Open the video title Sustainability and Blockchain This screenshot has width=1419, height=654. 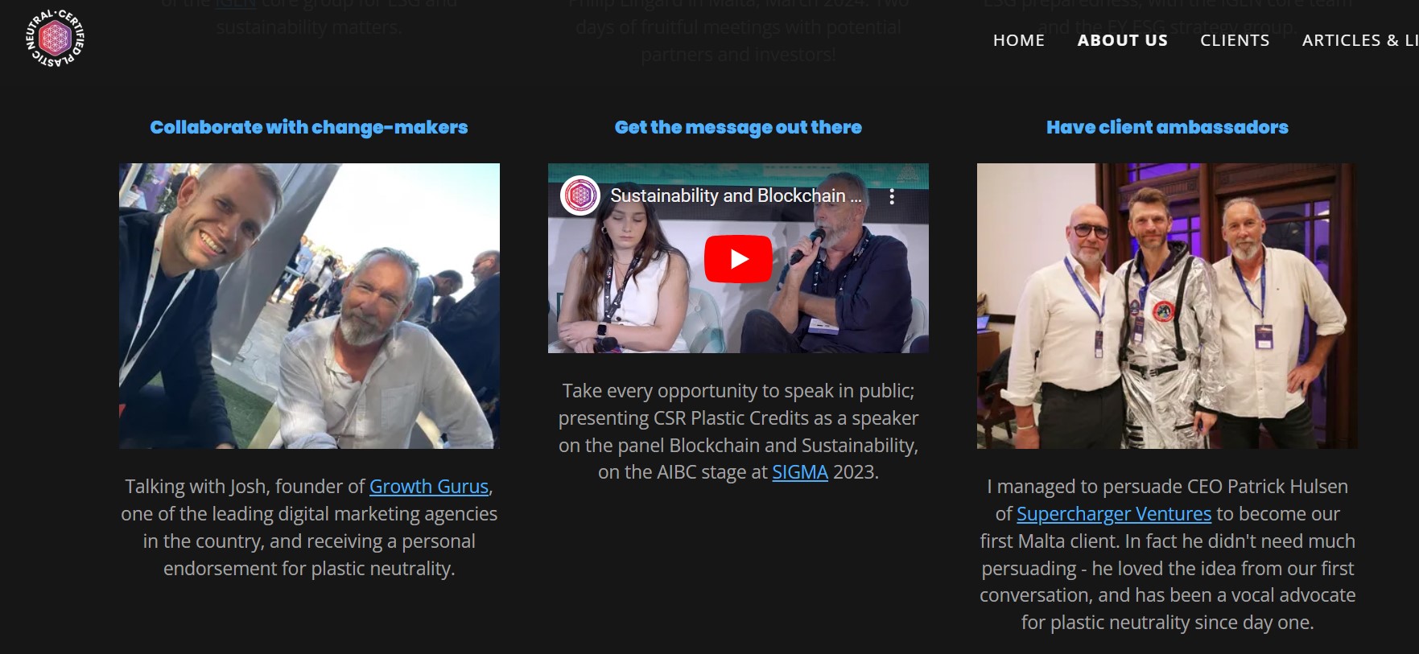click(x=736, y=195)
